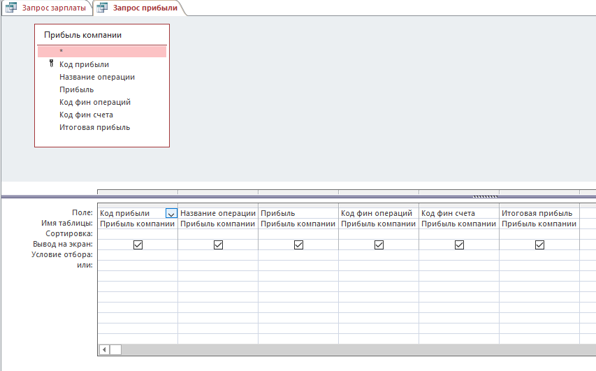Select the Запрос прибыли tab
This screenshot has width=596, height=371.
tap(139, 8)
